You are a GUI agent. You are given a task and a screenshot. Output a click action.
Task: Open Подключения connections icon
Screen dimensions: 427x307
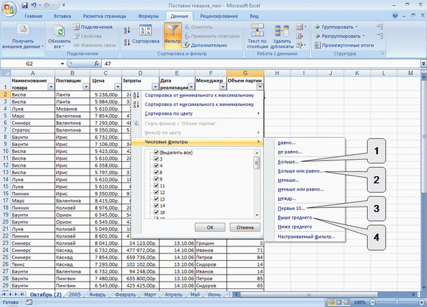(76, 27)
